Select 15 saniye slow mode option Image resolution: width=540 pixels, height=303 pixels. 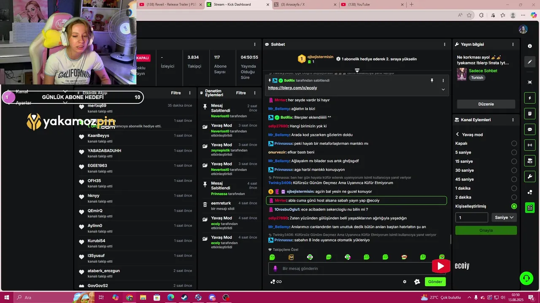click(x=514, y=162)
